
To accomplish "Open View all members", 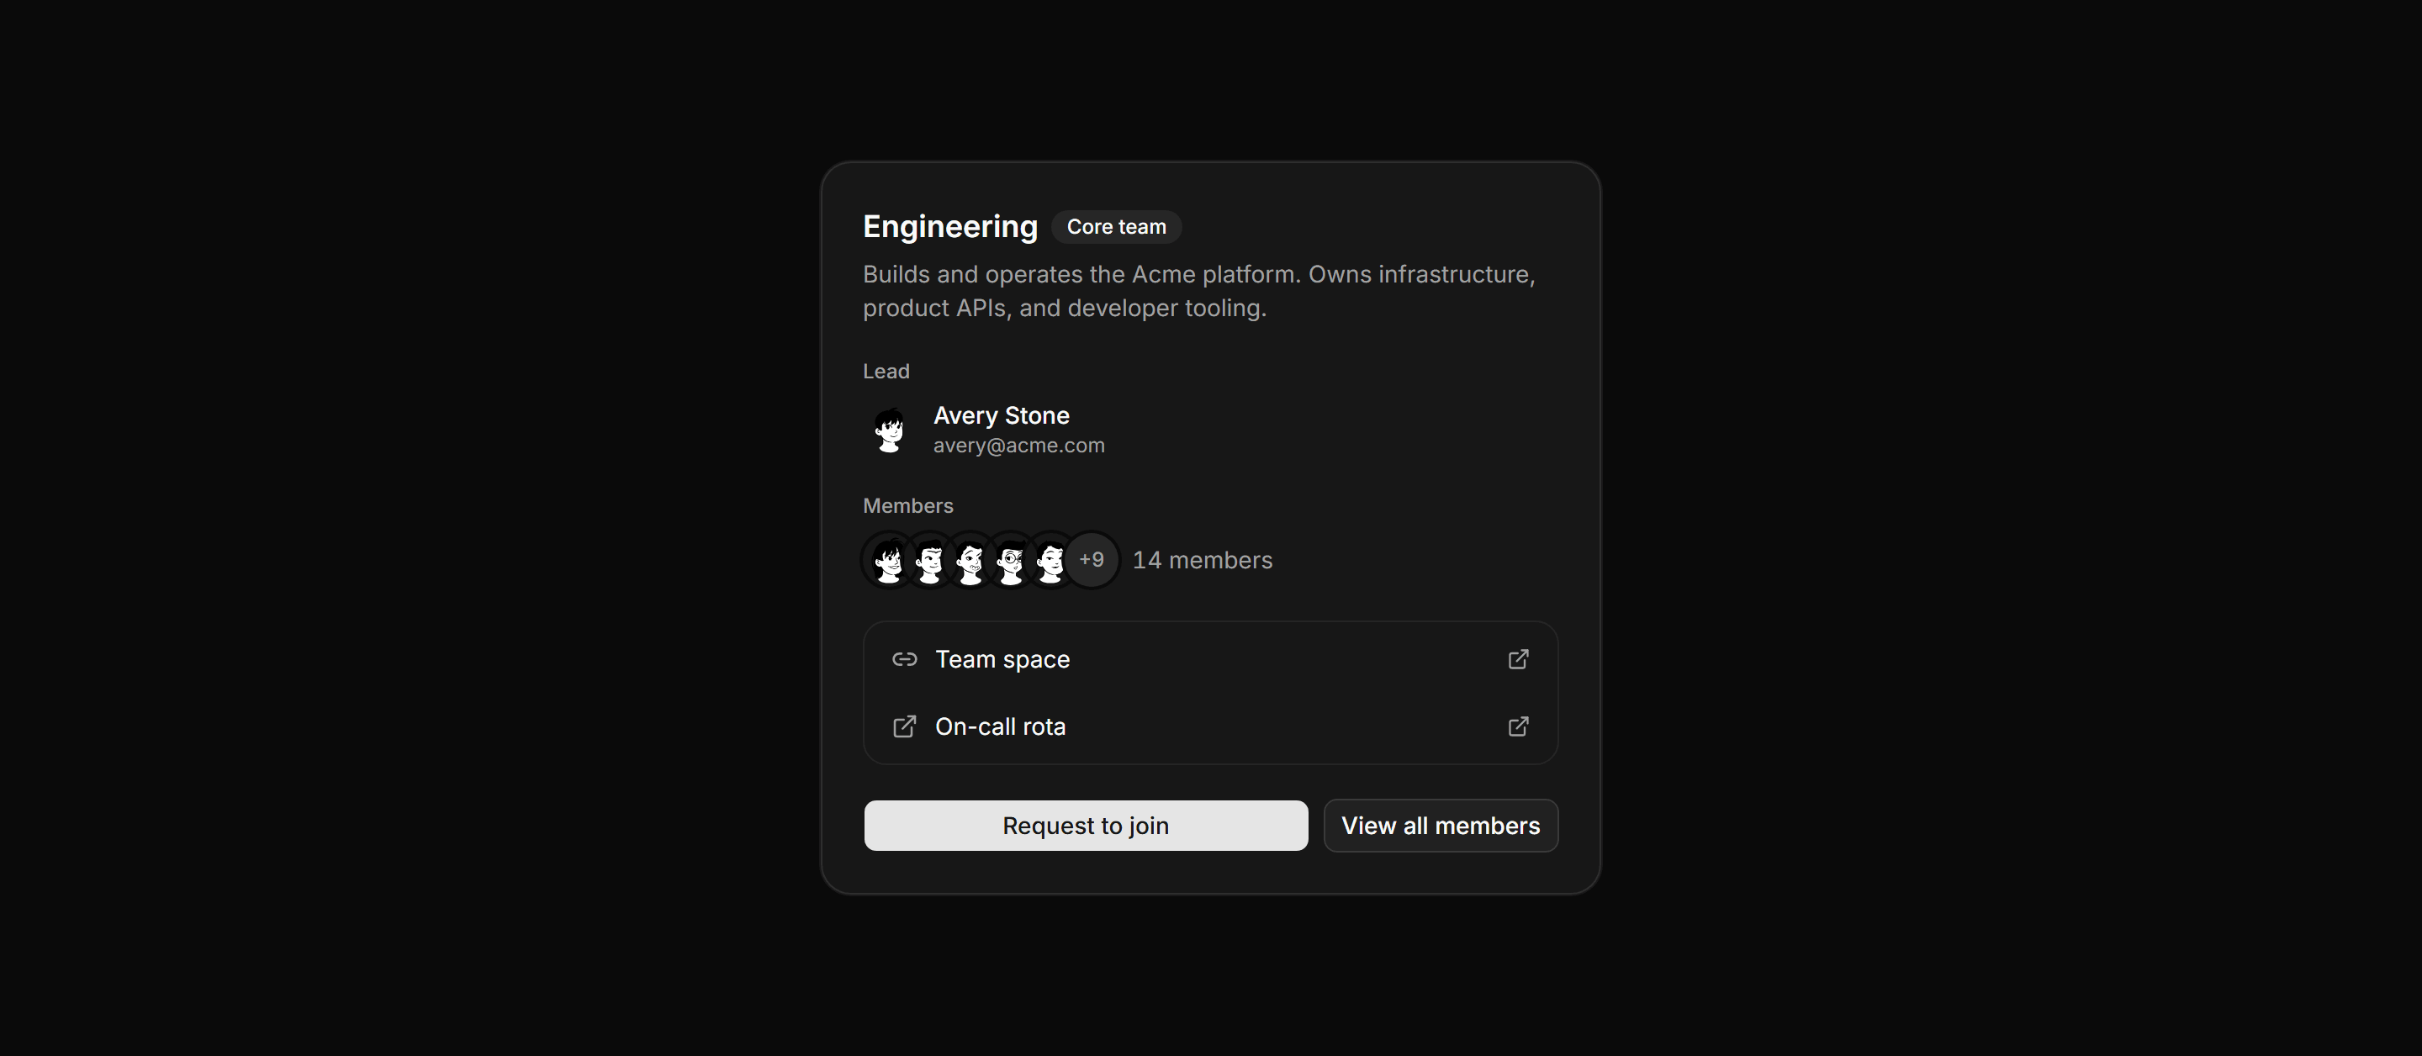I will pos(1441,826).
